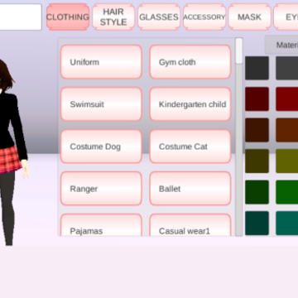
Task: Choose the Uniform outfit
Action: 101,62
